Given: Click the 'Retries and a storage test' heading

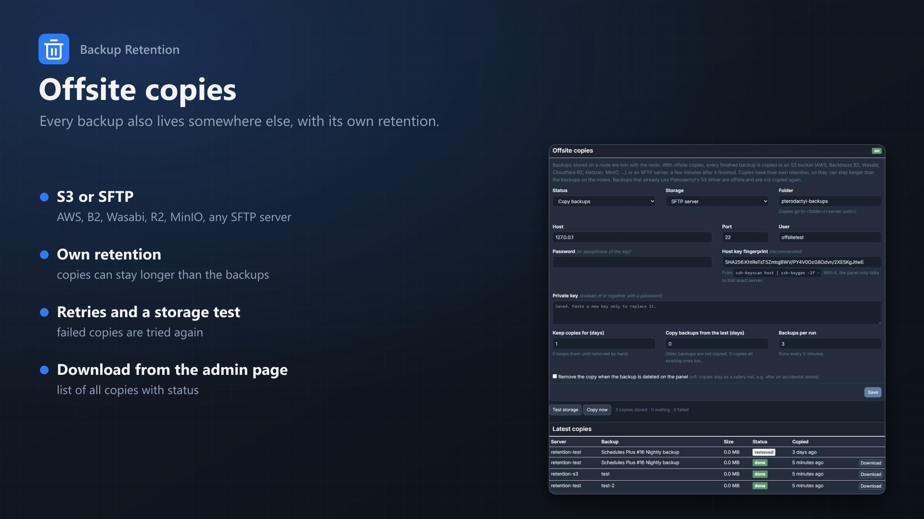Looking at the screenshot, I should tap(148, 312).
